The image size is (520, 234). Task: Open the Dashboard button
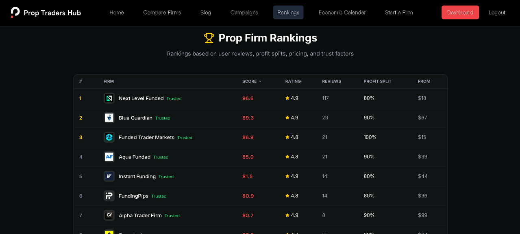tap(460, 13)
